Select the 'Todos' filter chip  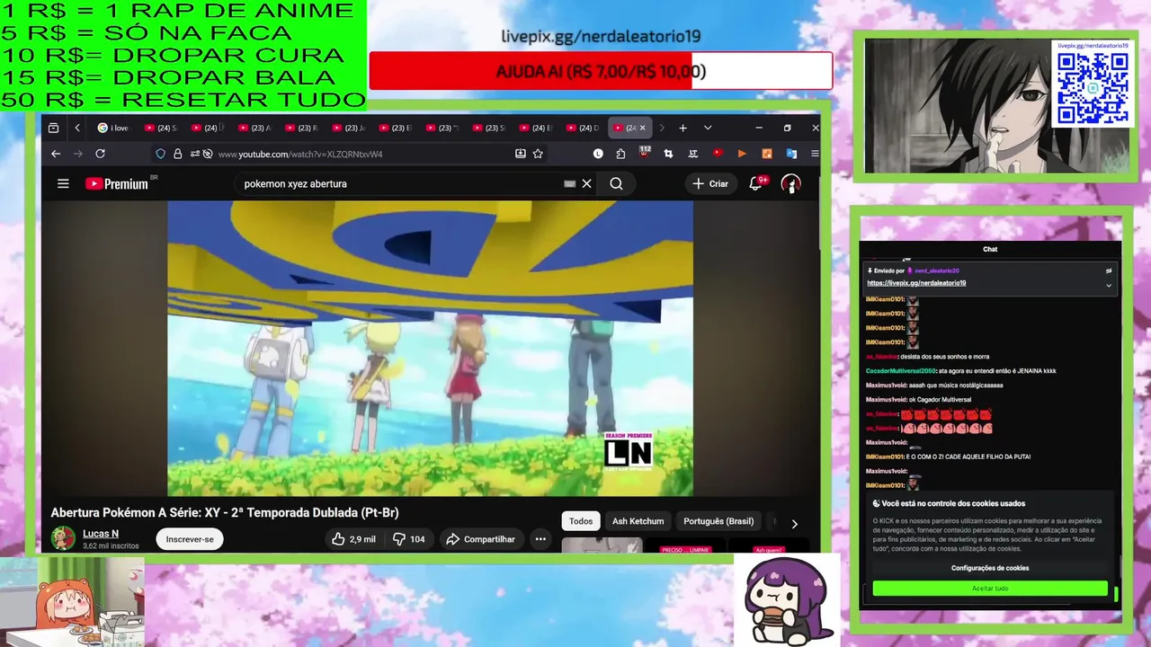click(581, 521)
